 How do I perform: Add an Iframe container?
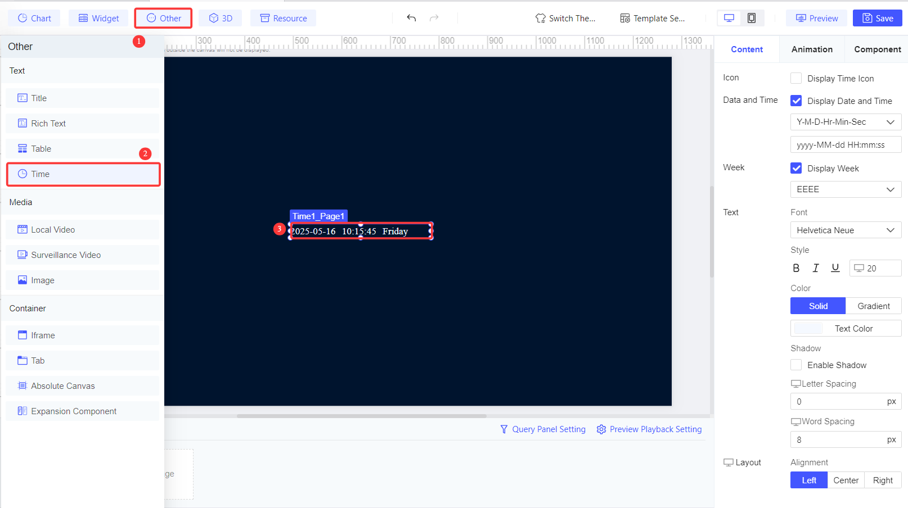point(83,335)
